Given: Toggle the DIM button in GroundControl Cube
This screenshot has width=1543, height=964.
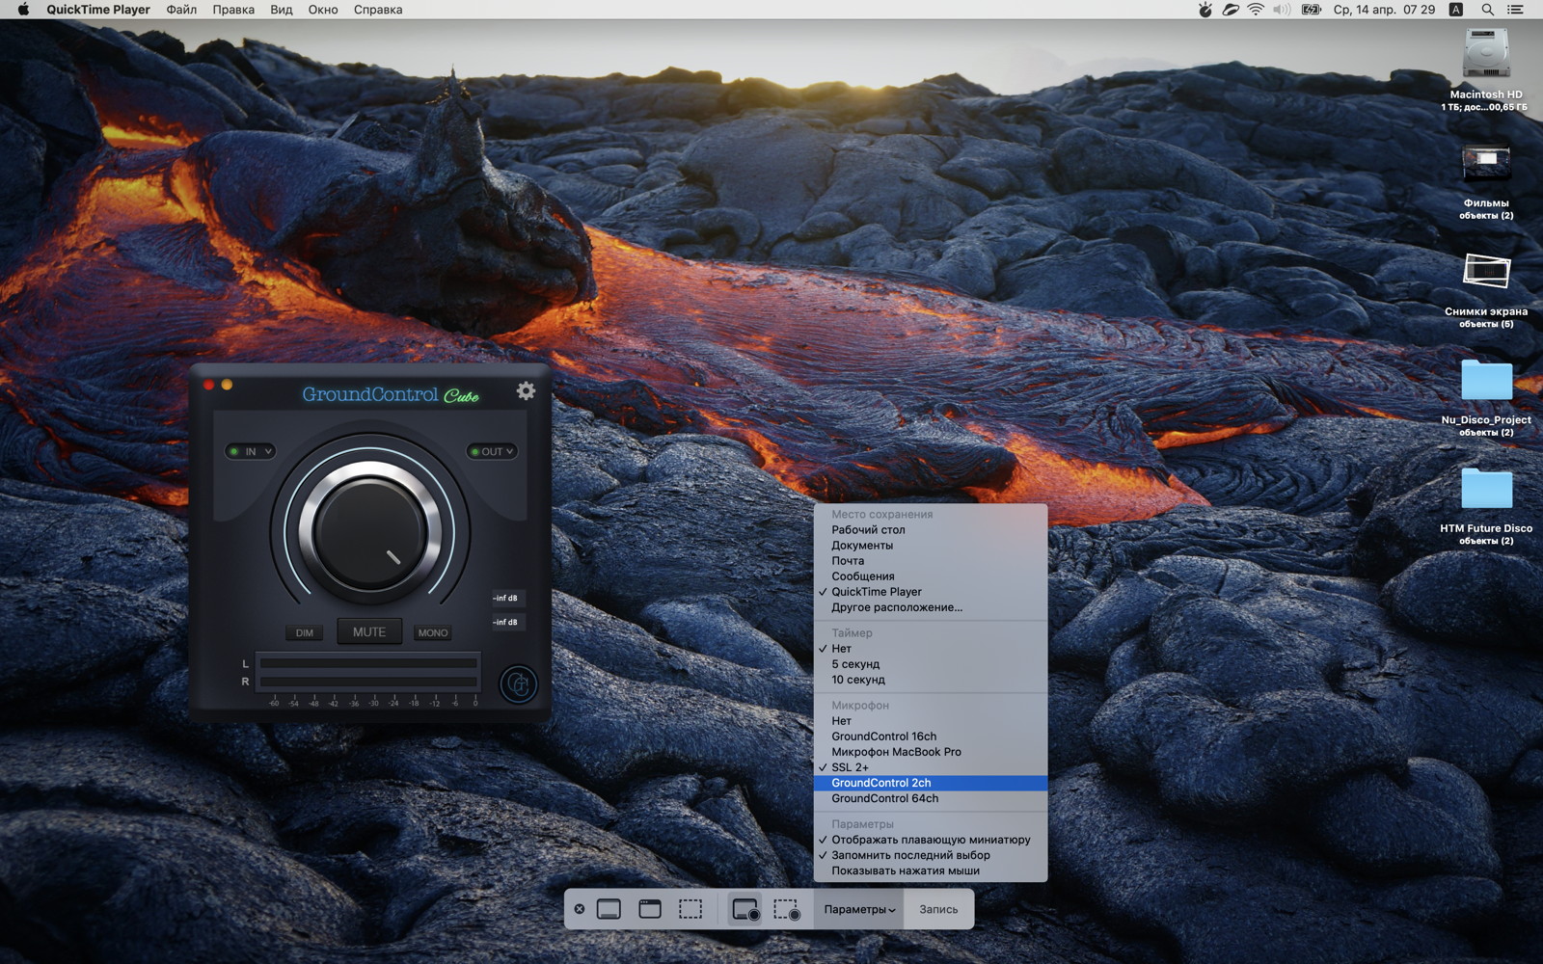Looking at the screenshot, I should coord(305,633).
